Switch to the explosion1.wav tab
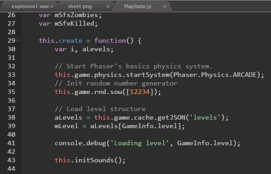Image resolution: width=271 pixels, height=174 pixels. pyautogui.click(x=30, y=7)
